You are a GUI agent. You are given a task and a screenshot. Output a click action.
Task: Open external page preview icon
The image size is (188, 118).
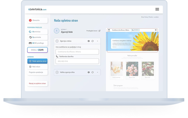99,31
